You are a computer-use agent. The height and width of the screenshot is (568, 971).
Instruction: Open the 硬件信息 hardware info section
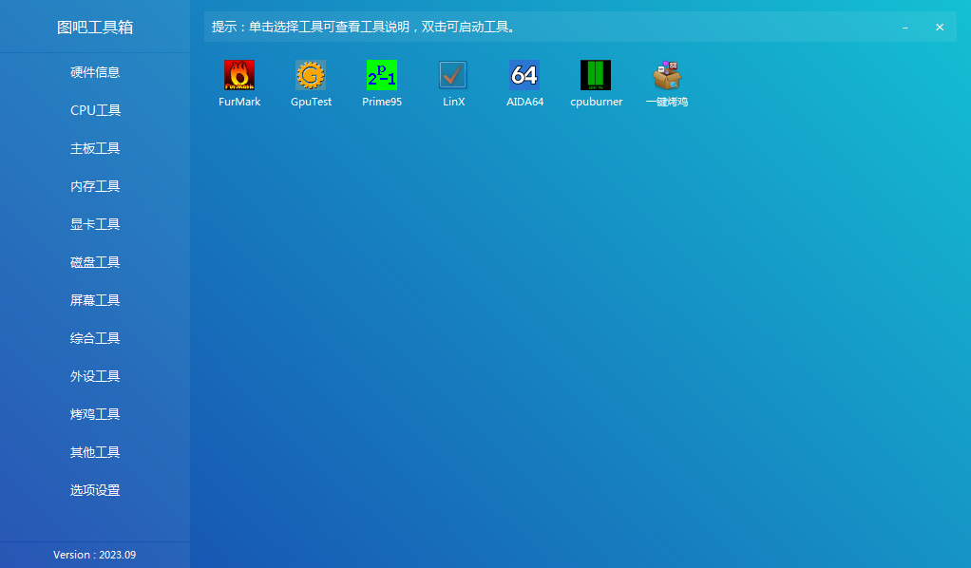95,72
